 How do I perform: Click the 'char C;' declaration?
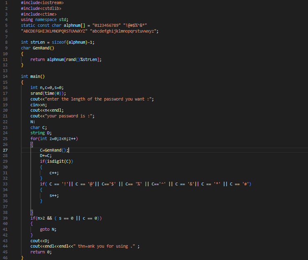(39, 127)
